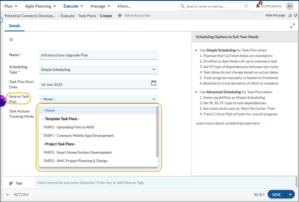Go to Execute breadcrumb link
Image resolution: width=299 pixels, height=202 pixels.
coord(67,16)
